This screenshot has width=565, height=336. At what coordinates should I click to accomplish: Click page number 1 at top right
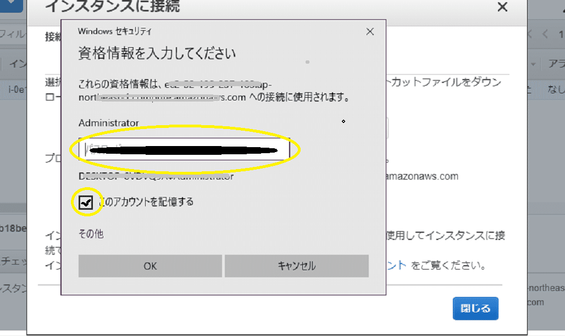pyautogui.click(x=562, y=35)
